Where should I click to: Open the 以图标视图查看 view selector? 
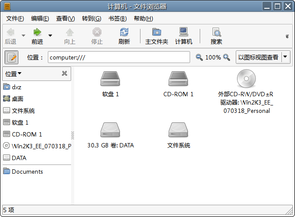pos(263,57)
